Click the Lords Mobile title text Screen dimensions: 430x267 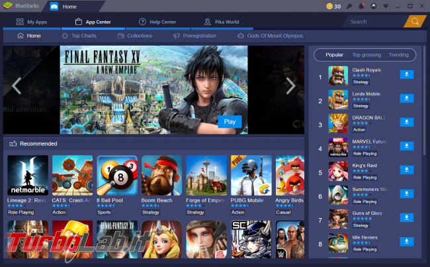click(366, 94)
